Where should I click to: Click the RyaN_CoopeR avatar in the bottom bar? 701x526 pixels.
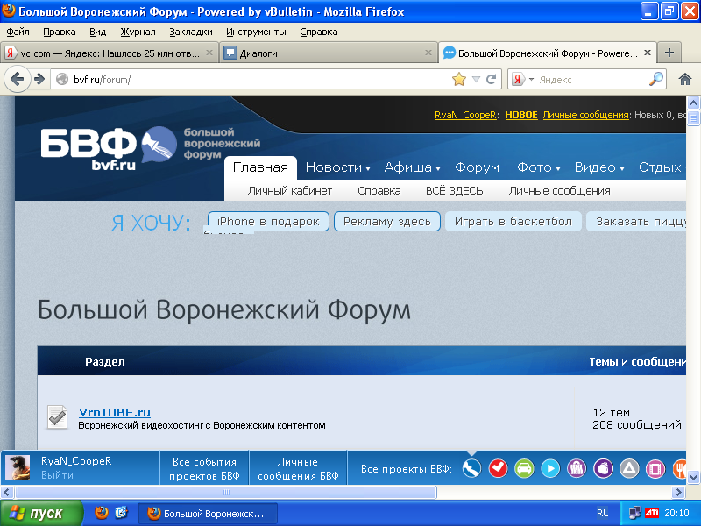pos(18,467)
